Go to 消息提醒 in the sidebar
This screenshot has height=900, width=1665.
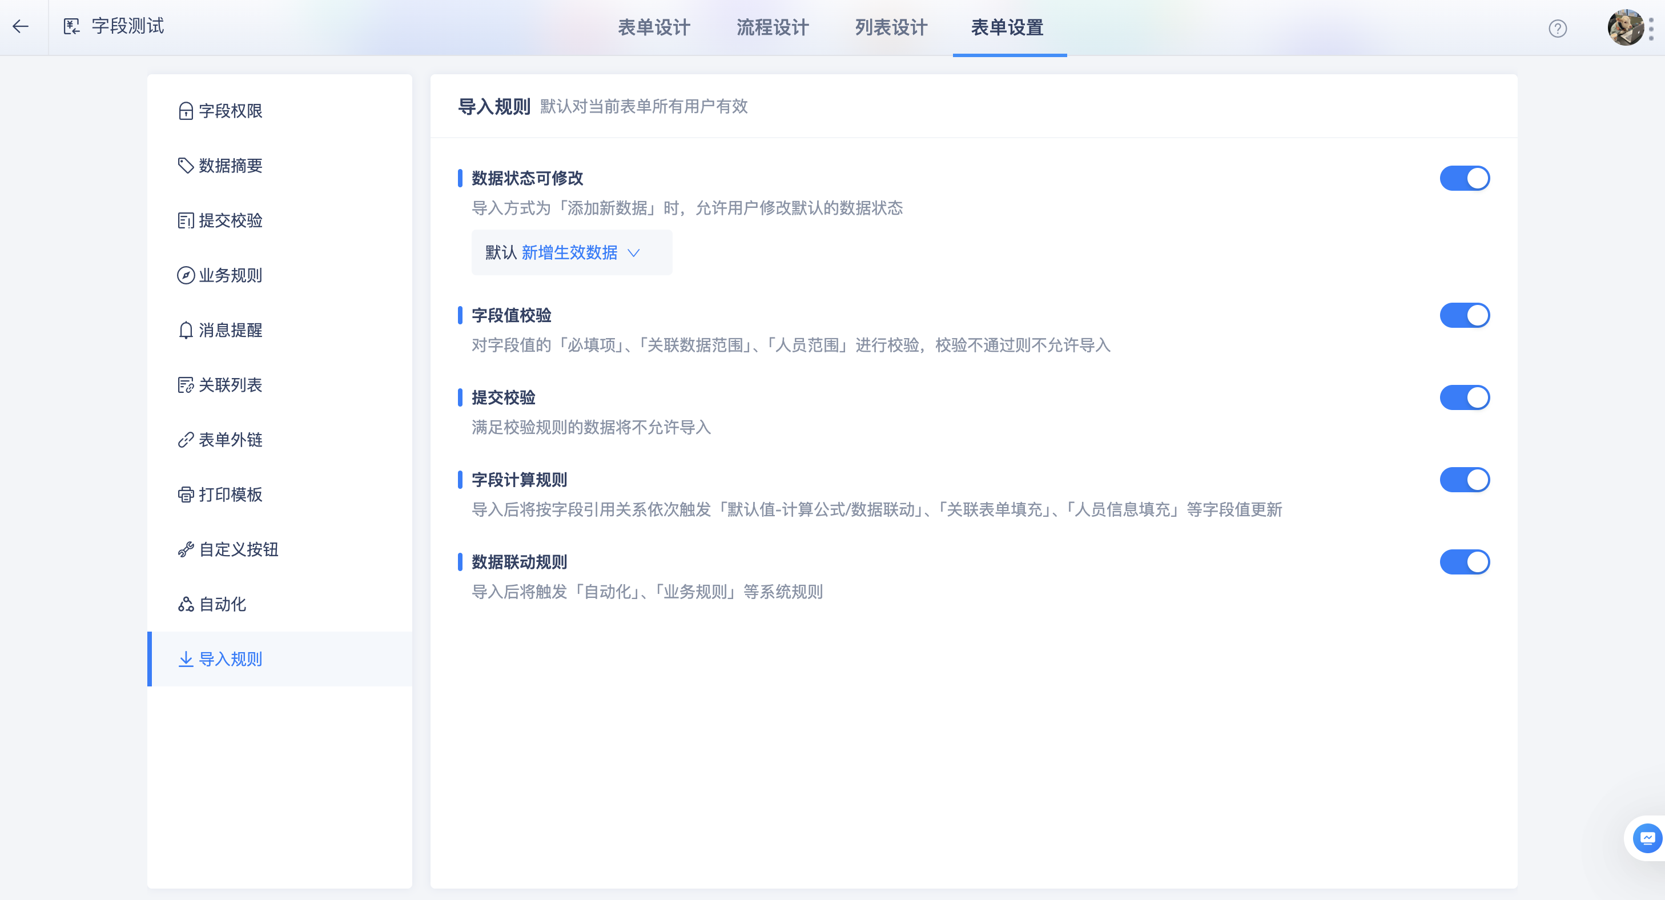click(x=279, y=331)
